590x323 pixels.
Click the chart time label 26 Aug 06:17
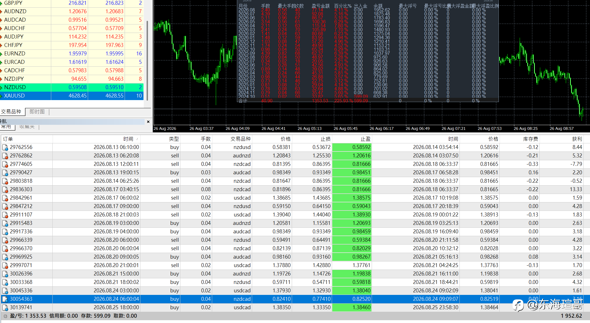tap(382, 128)
